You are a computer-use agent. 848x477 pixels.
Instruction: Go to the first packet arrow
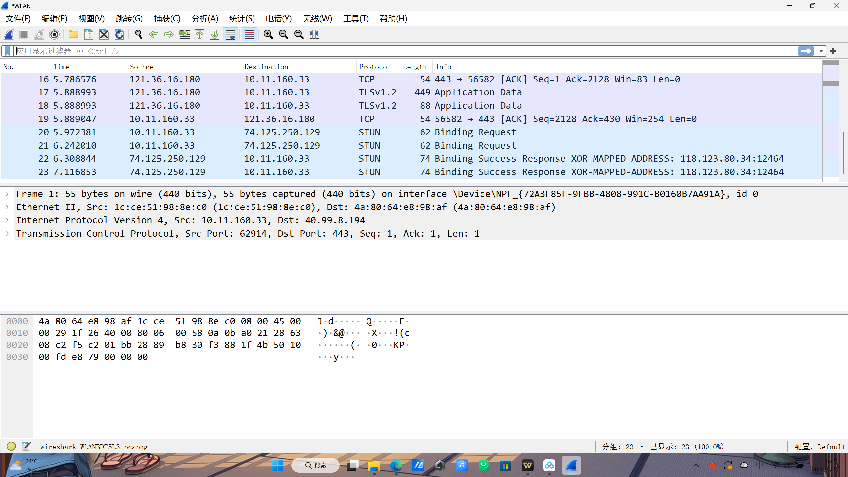tap(199, 34)
